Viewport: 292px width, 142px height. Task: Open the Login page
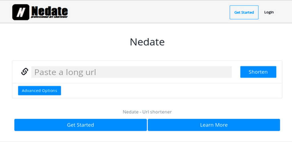point(269,12)
